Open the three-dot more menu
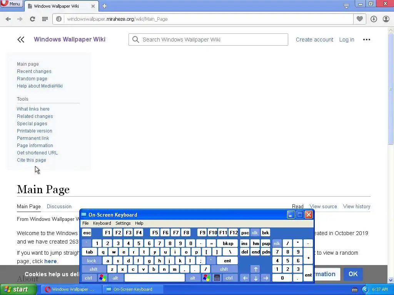The image size is (394, 295). click(367, 40)
